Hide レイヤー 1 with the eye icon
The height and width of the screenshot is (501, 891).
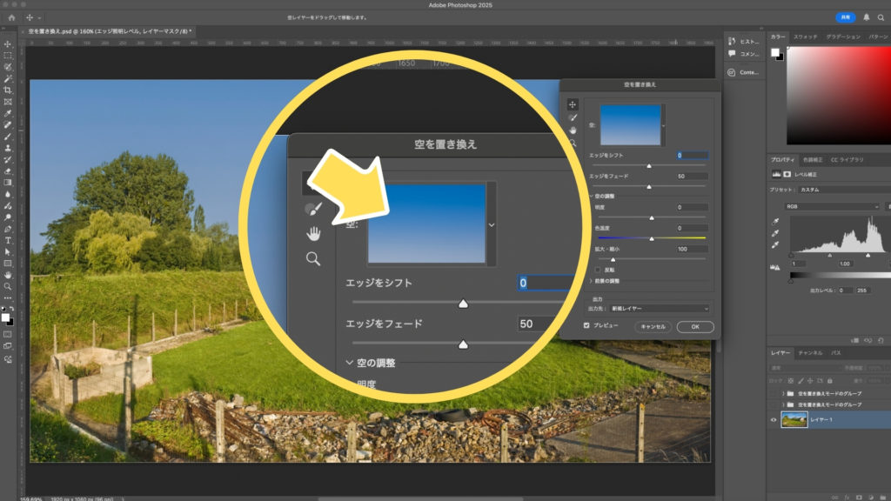[774, 420]
